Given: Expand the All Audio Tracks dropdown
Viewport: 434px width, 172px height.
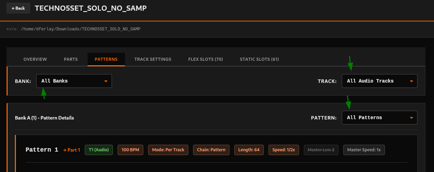Looking at the screenshot, I should pyautogui.click(x=379, y=81).
